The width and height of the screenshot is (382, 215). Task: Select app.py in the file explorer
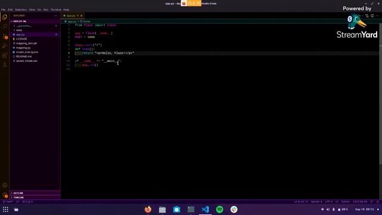tap(35, 35)
